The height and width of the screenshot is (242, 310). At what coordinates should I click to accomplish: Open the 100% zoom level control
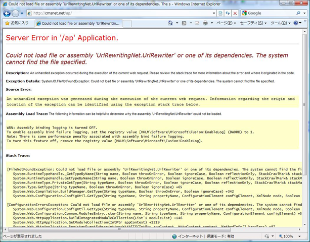pyautogui.click(x=290, y=236)
